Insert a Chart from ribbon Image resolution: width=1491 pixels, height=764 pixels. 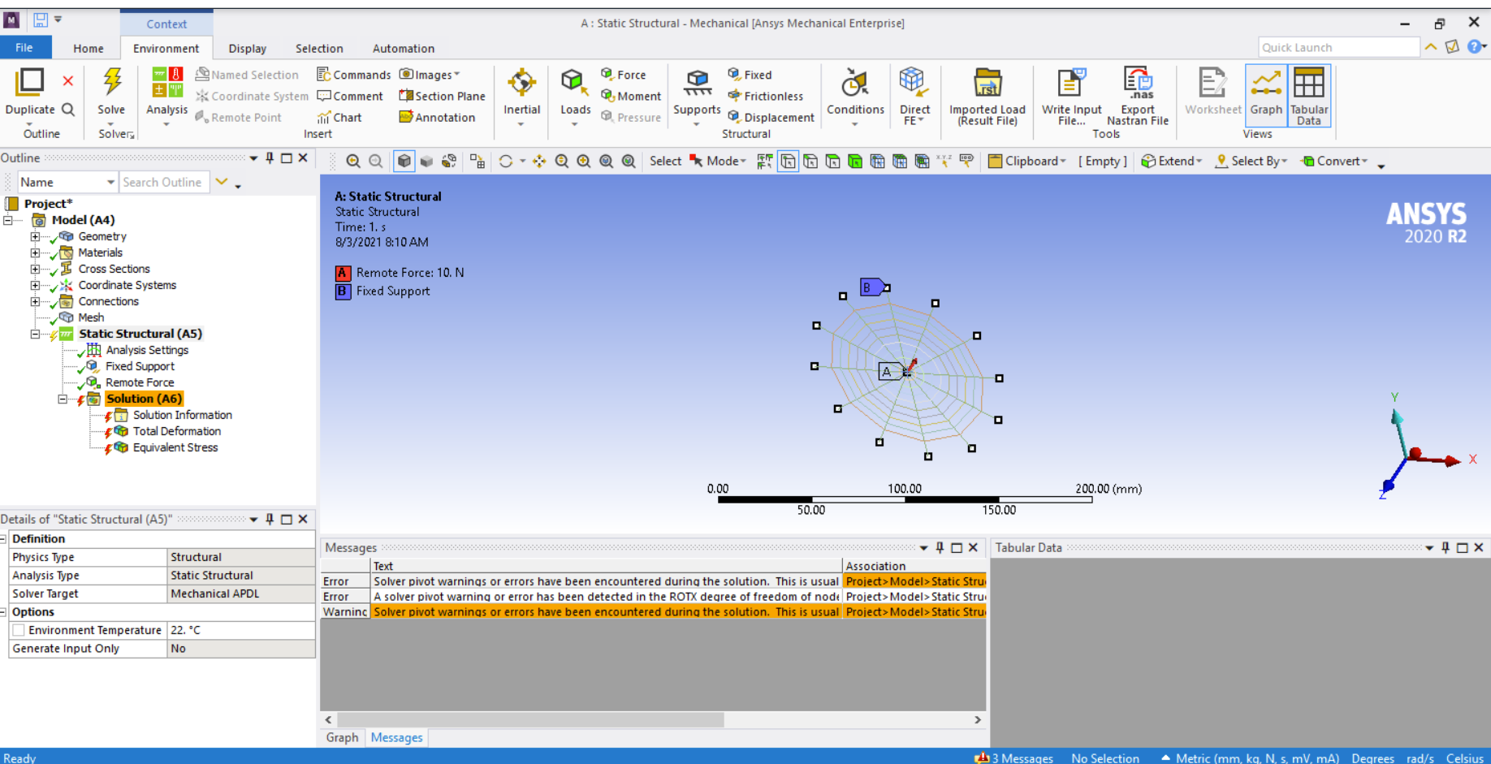coord(339,117)
